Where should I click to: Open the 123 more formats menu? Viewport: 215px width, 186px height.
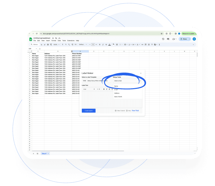click(75, 45)
